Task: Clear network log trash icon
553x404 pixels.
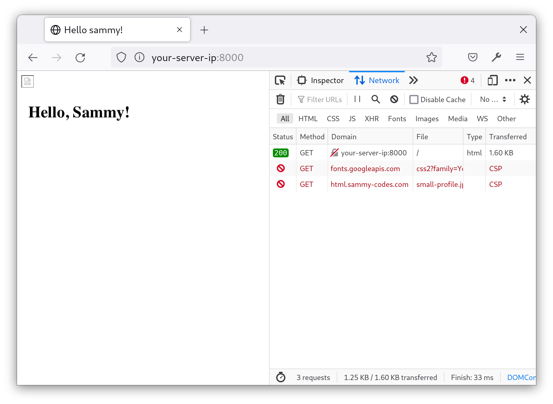Action: tap(280, 99)
